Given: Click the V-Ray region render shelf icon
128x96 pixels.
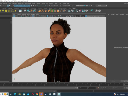Looking at the screenshot, I should [x=91, y=11].
